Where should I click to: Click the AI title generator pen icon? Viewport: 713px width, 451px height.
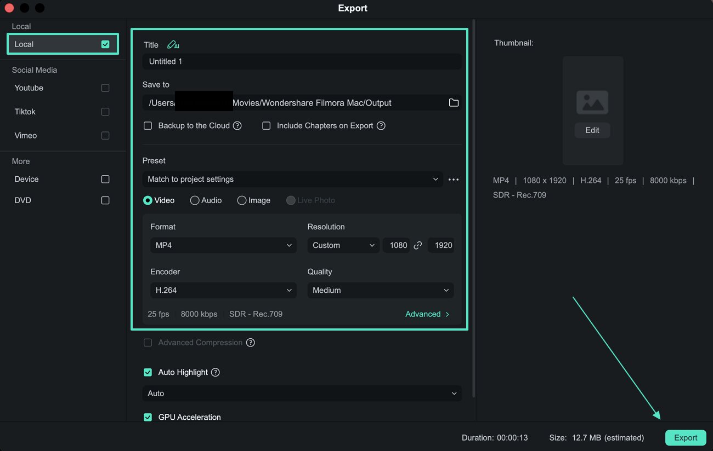173,45
